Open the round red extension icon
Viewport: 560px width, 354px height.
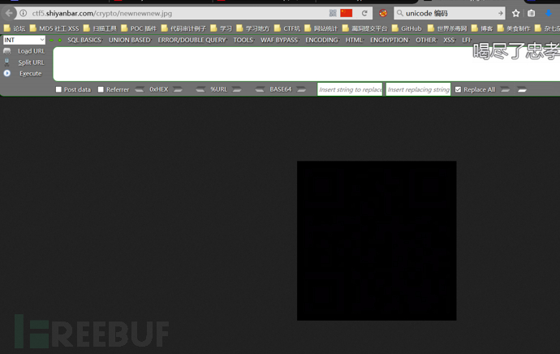coord(383,13)
